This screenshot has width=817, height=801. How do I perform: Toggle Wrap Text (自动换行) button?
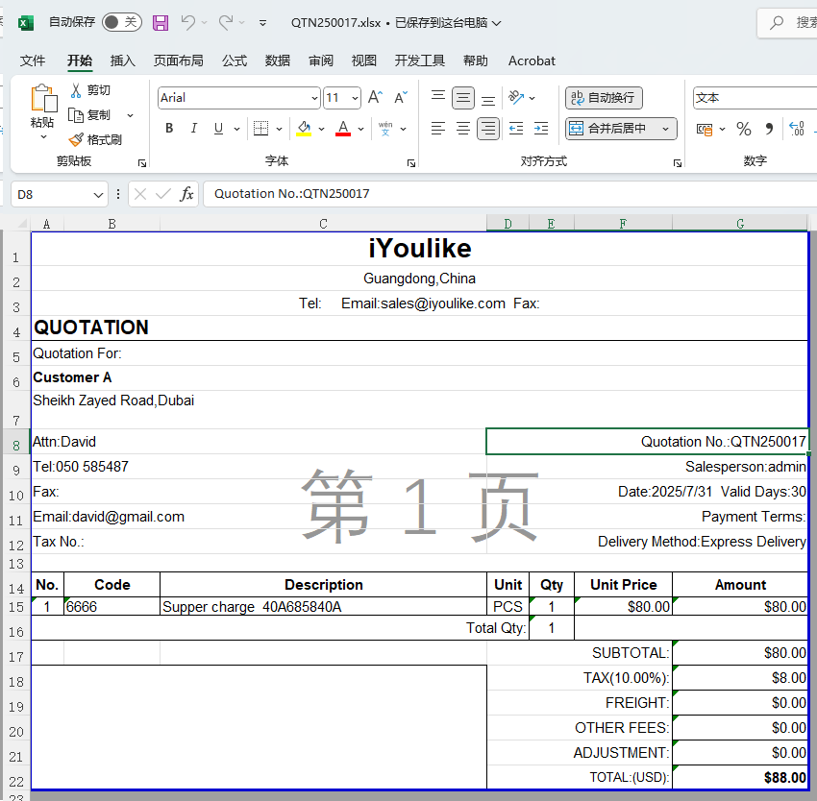(604, 98)
